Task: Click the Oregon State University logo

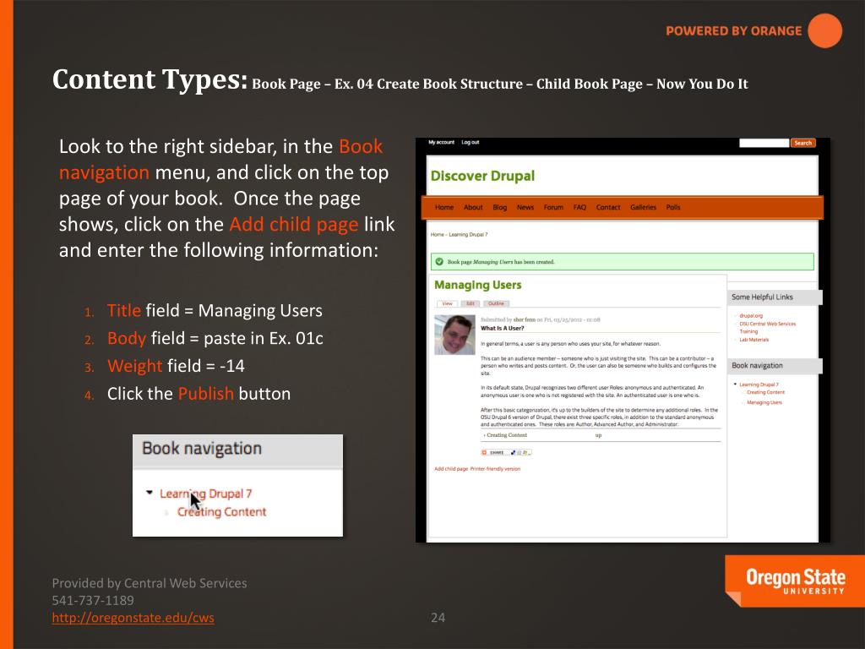Action: coord(794,581)
